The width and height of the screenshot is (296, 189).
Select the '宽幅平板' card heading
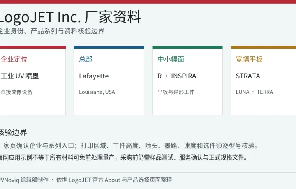(x=249, y=59)
